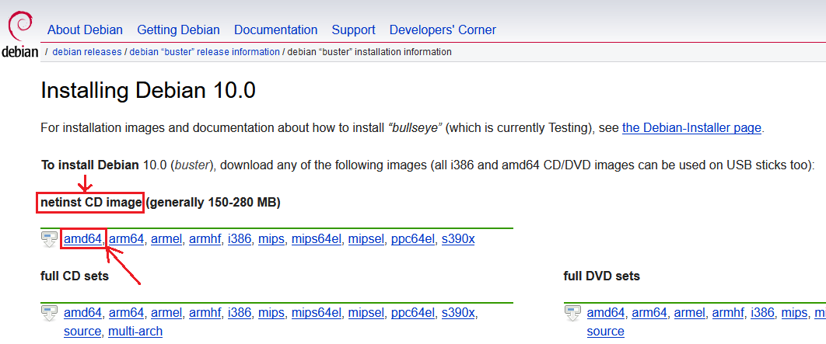Open full DVD sets arm64 link
Screen dimensions: 826x344
point(649,314)
